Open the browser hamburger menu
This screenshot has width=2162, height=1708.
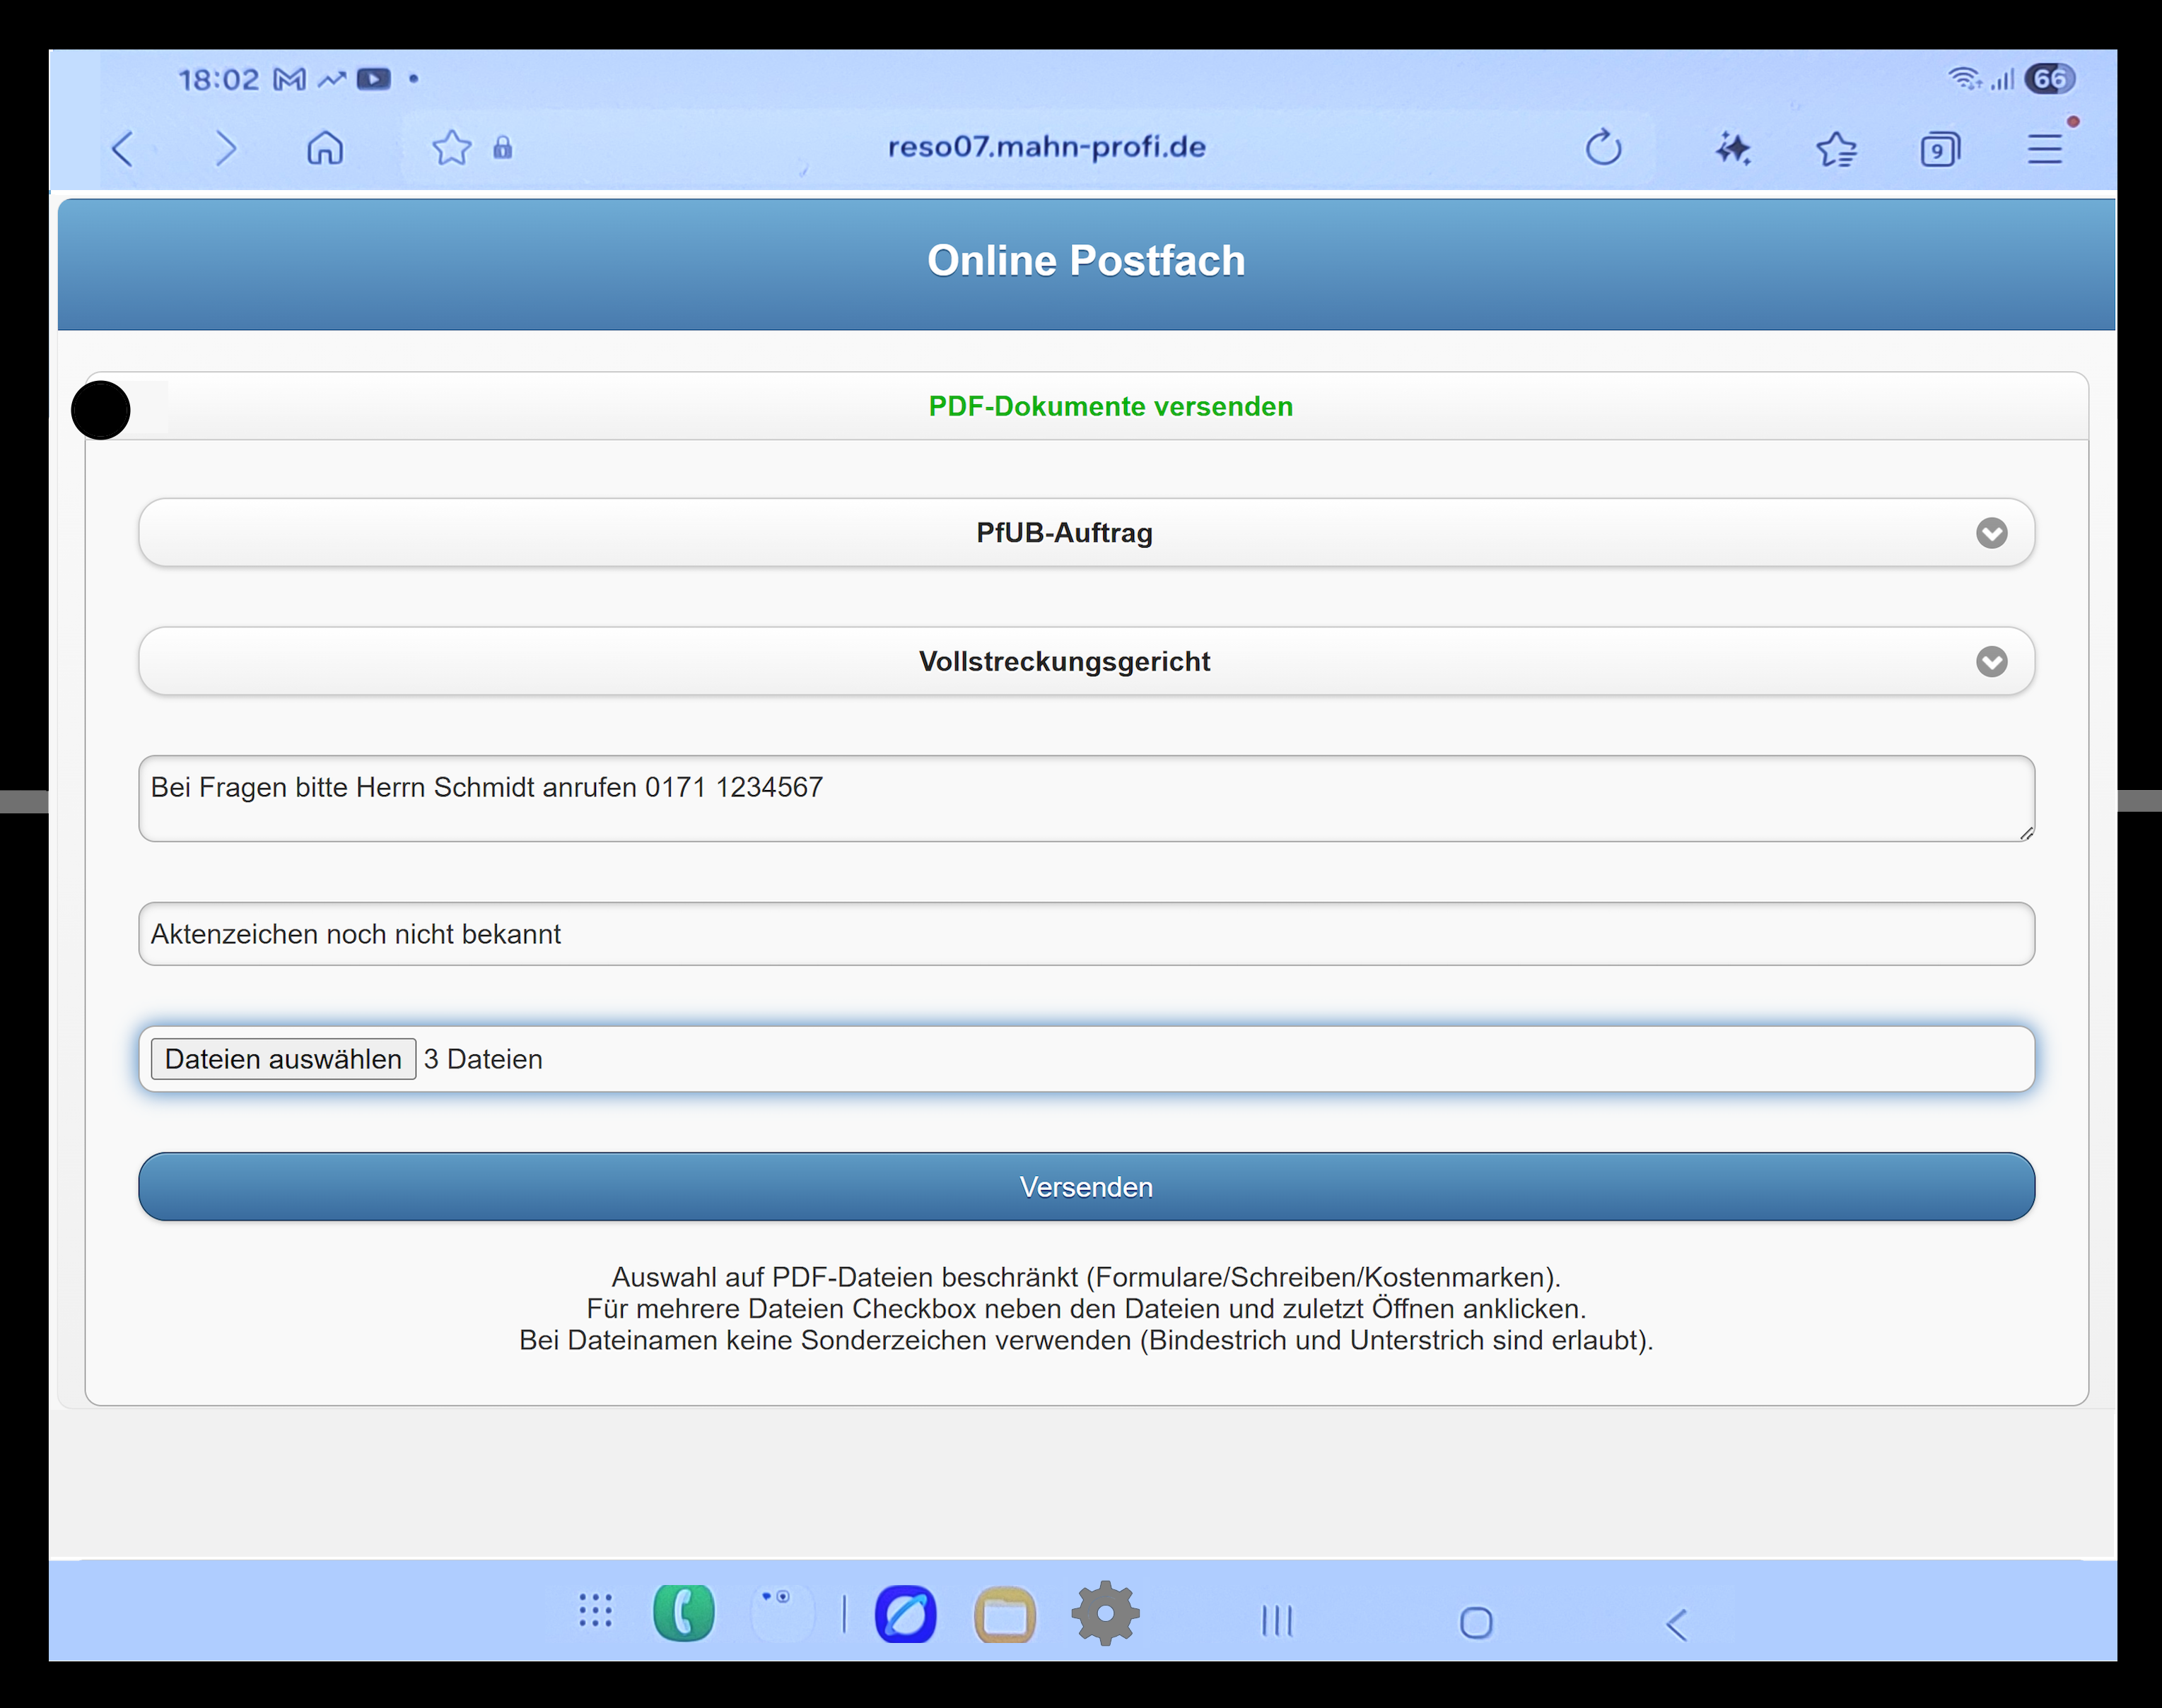point(2045,149)
